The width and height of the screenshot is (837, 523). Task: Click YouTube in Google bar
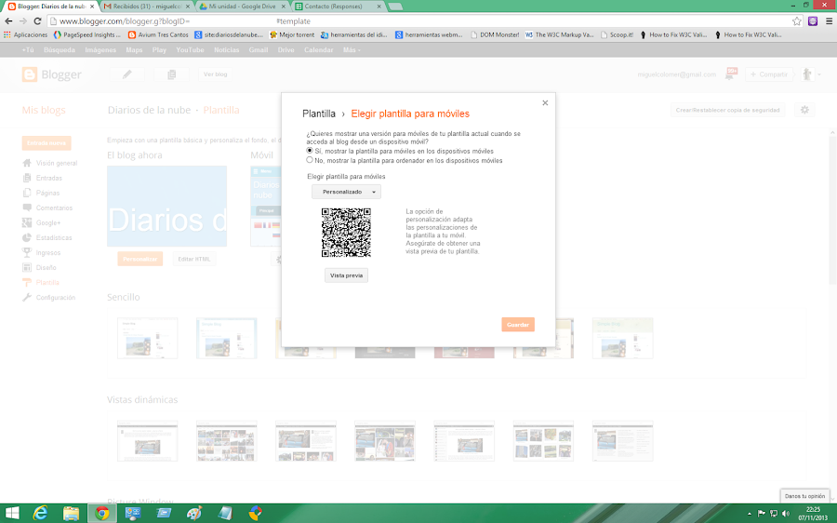tap(190, 49)
